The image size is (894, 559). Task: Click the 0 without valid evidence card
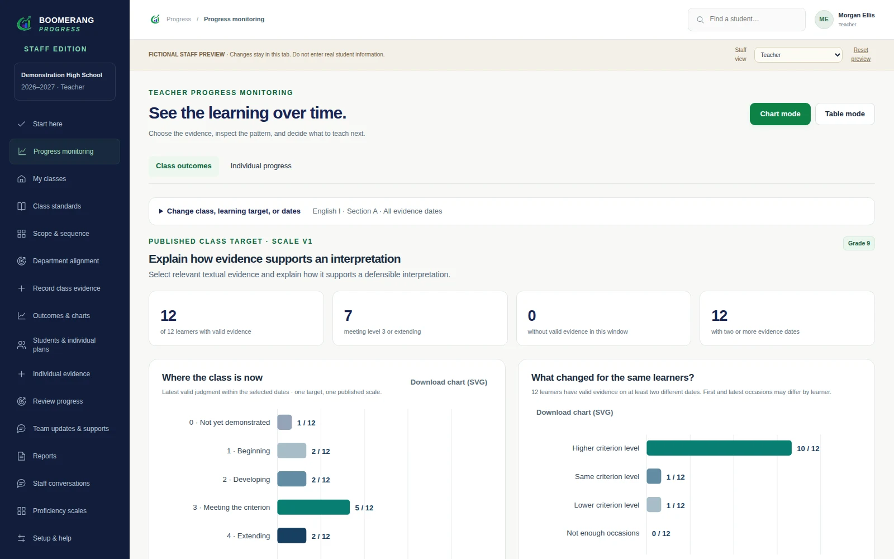coord(603,318)
